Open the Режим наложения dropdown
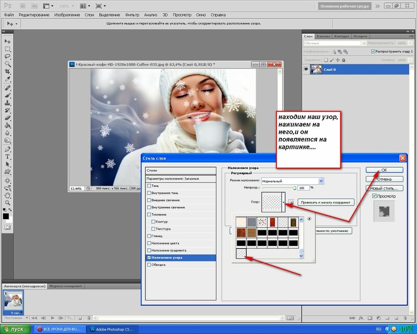417x334 pixels. pyautogui.click(x=321, y=181)
